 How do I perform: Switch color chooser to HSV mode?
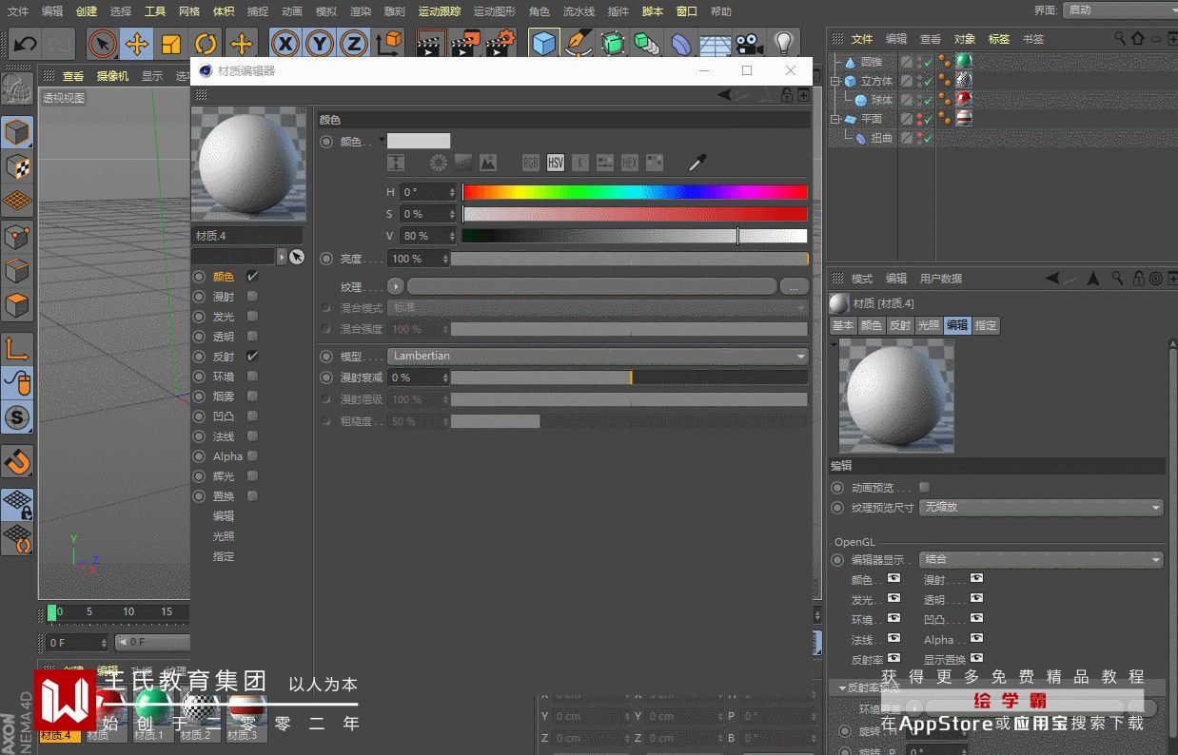tap(556, 164)
